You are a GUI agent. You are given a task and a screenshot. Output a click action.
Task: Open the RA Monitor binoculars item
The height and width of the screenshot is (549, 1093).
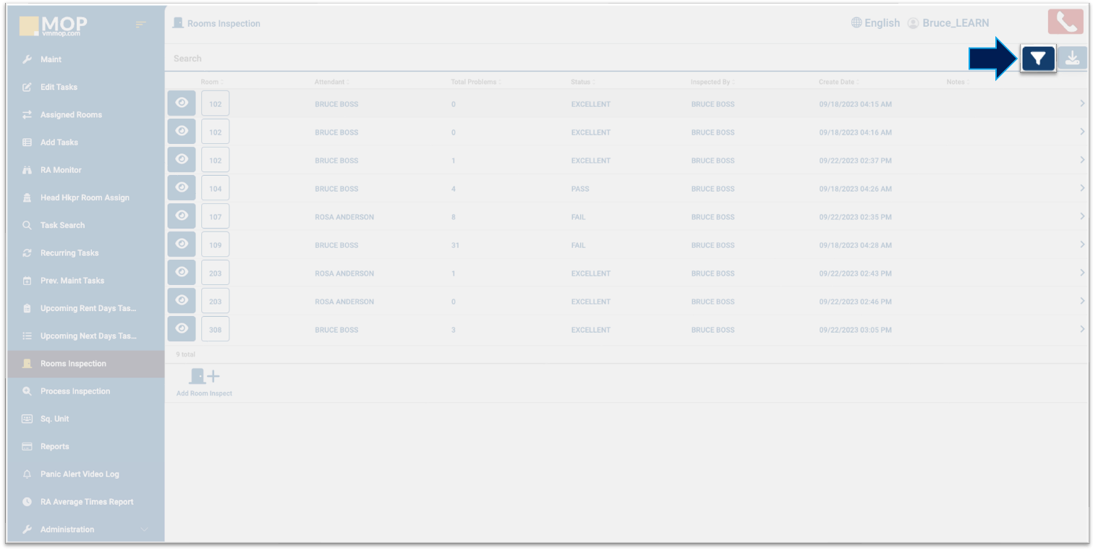click(61, 170)
